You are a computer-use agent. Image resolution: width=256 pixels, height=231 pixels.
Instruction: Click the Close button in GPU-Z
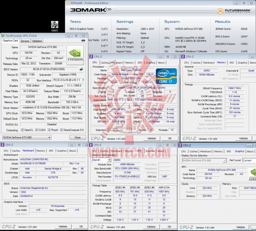coord(78,137)
